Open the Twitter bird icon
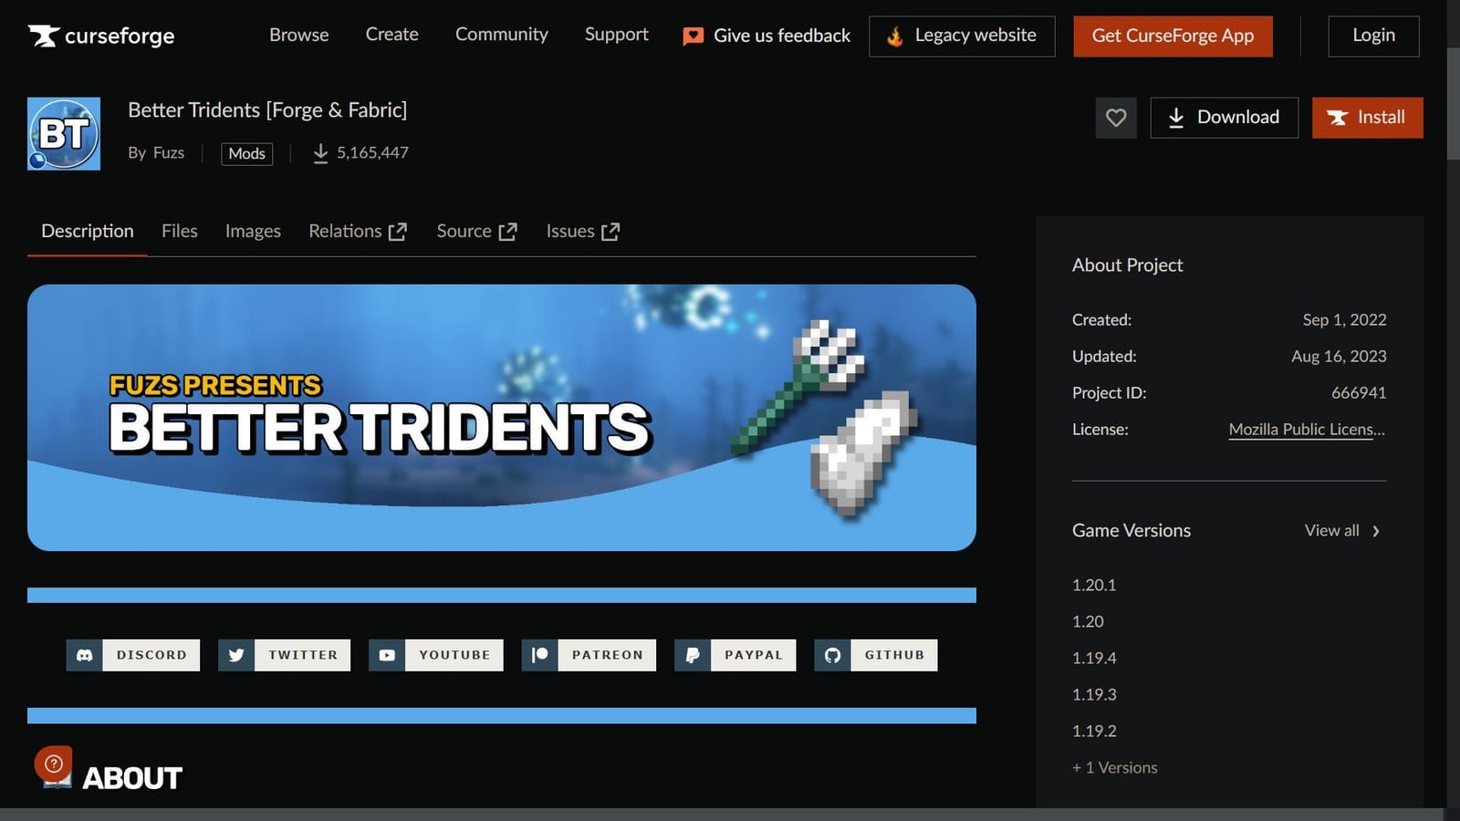The width and height of the screenshot is (1460, 821). tap(236, 654)
